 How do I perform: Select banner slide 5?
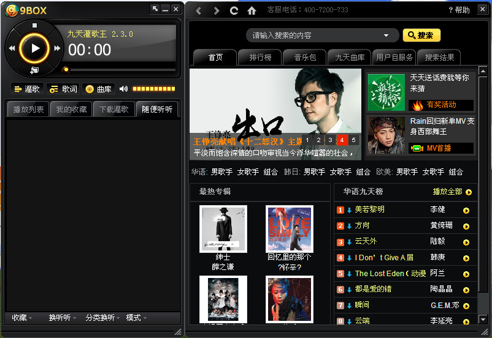click(353, 140)
